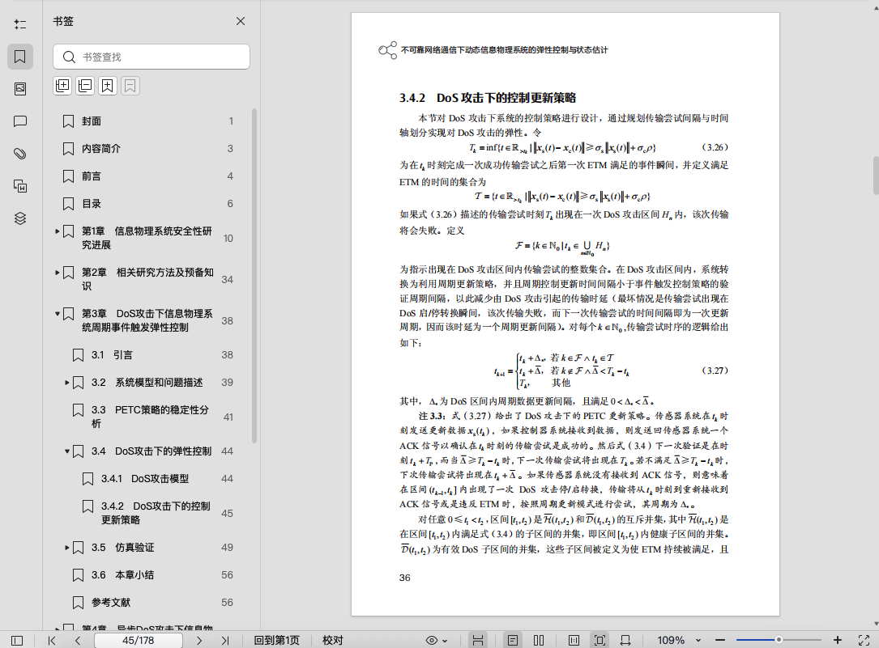Click the bookmark icon beside 3.5 仿真验证
This screenshot has height=648, width=879.
pos(78,547)
